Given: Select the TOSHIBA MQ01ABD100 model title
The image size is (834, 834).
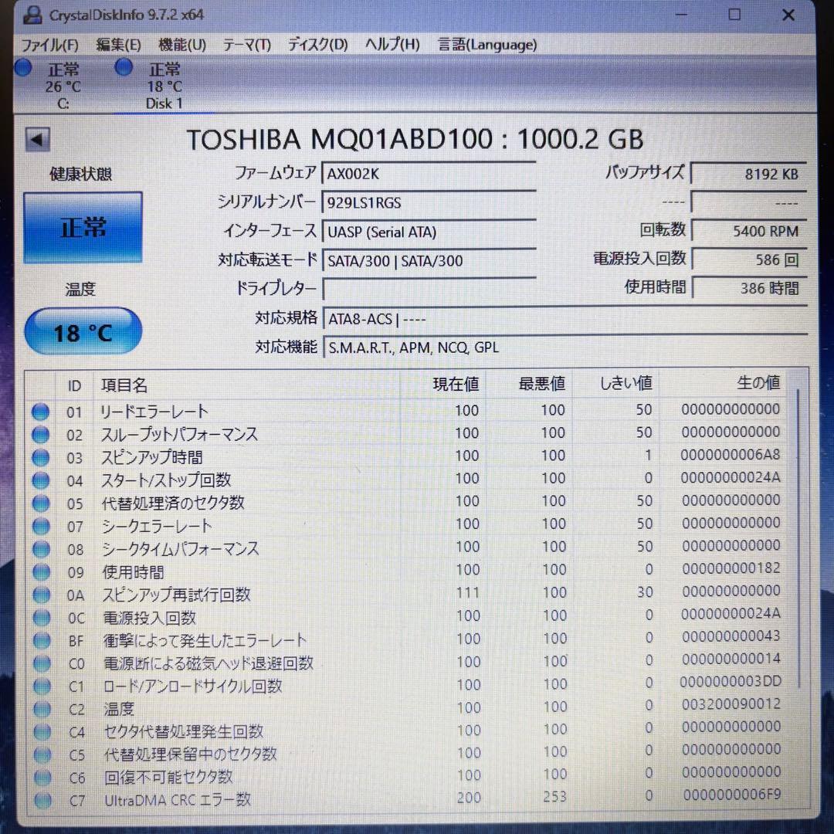Looking at the screenshot, I should click(x=417, y=139).
